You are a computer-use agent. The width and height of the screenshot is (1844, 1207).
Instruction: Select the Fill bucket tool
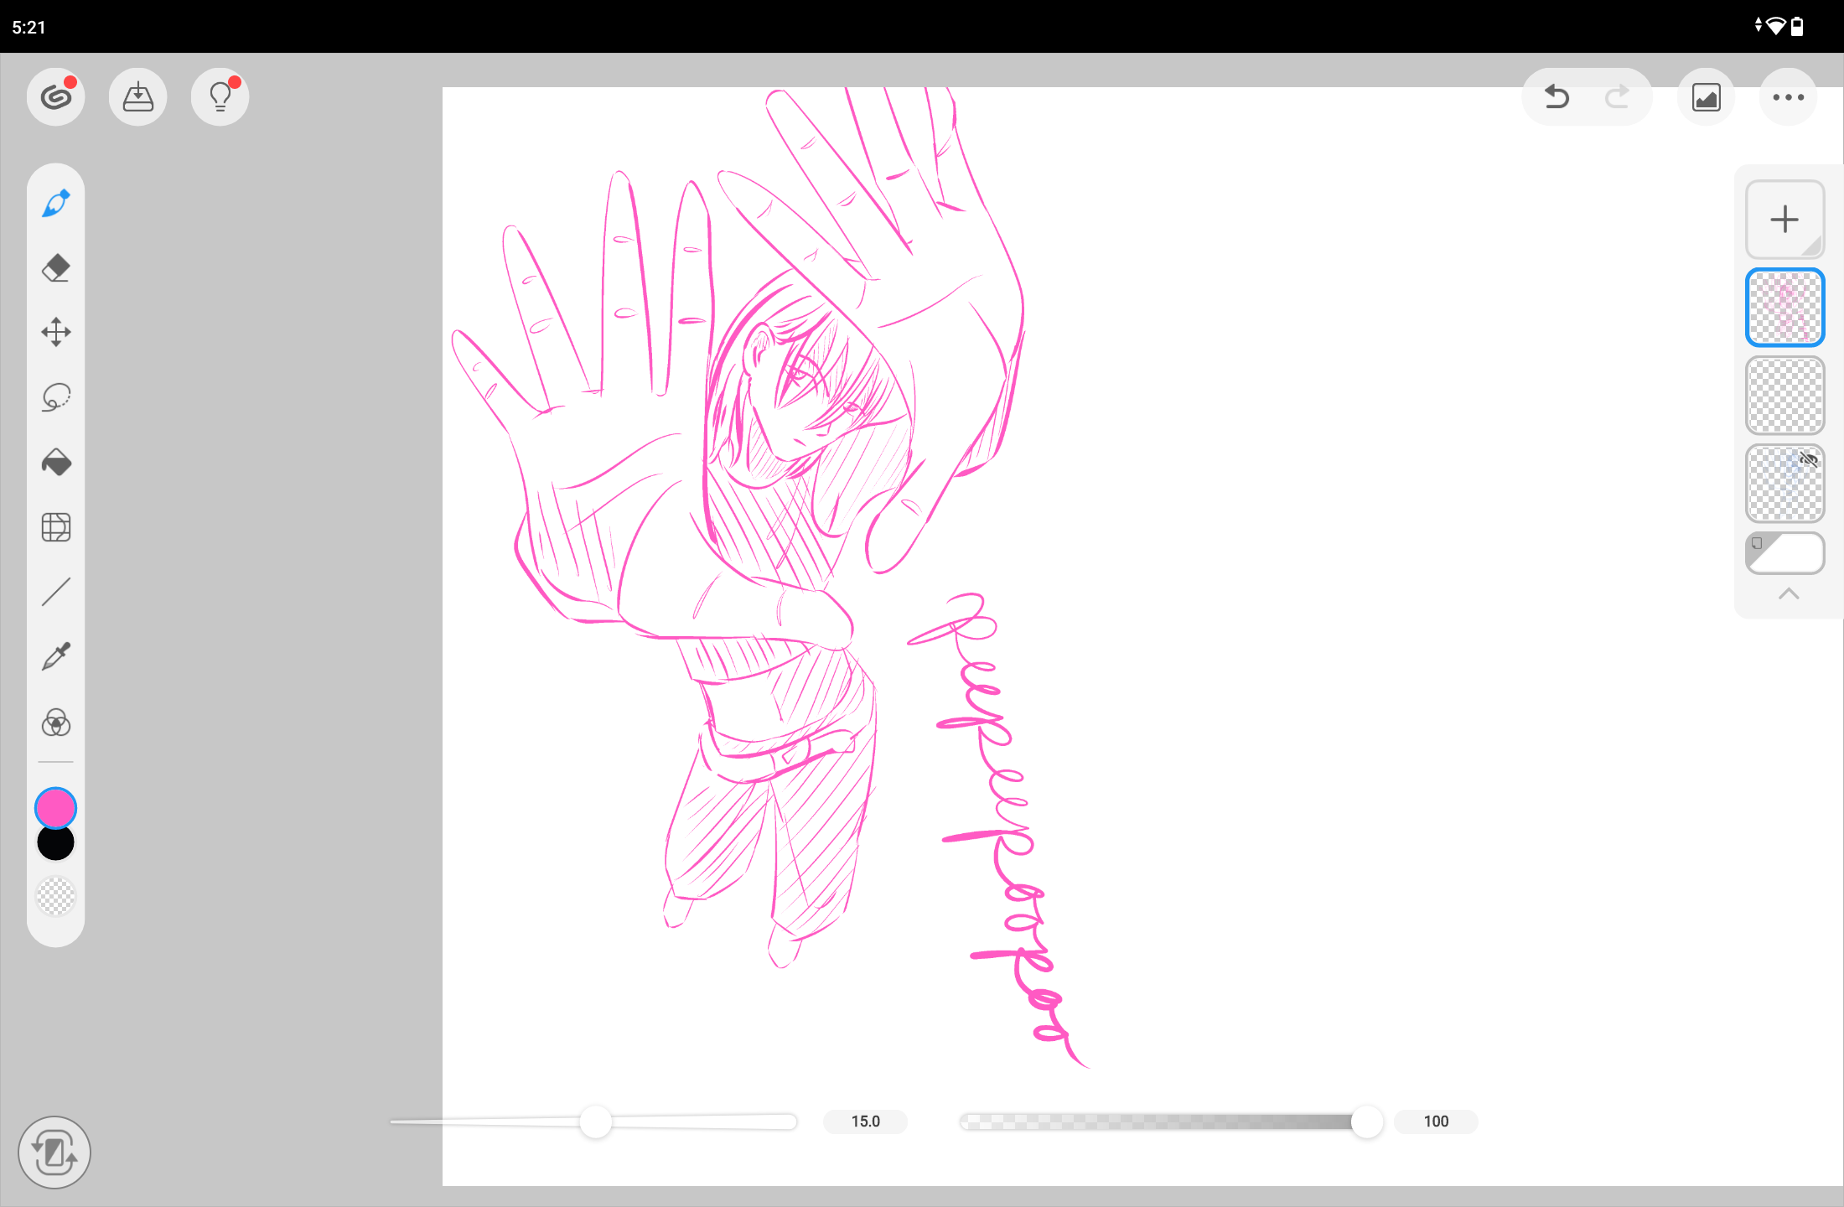[55, 462]
